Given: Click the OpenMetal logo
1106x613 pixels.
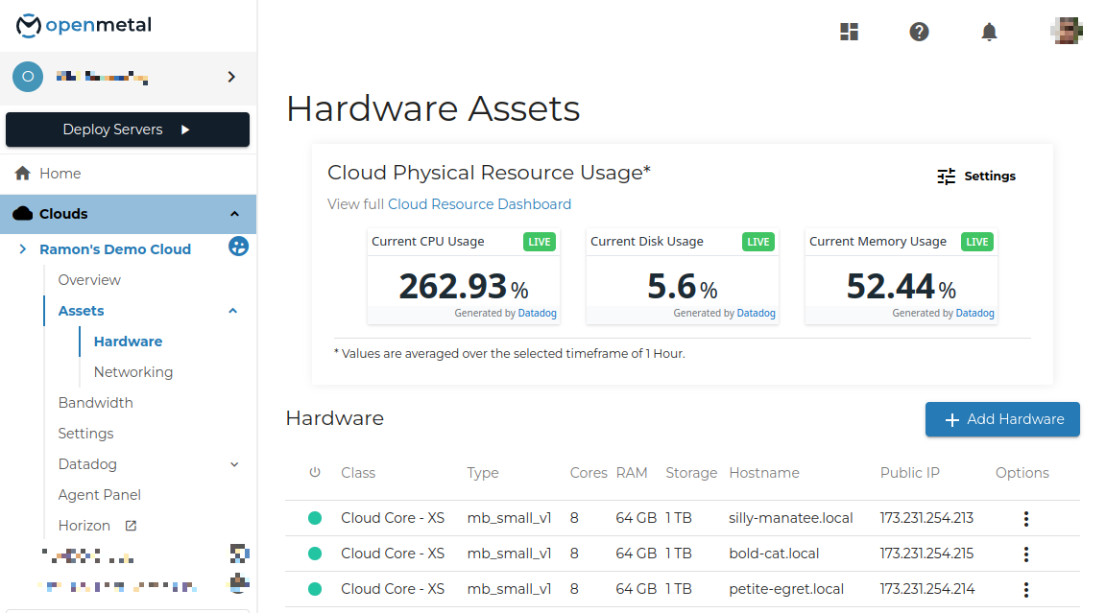Looking at the screenshot, I should [x=84, y=26].
